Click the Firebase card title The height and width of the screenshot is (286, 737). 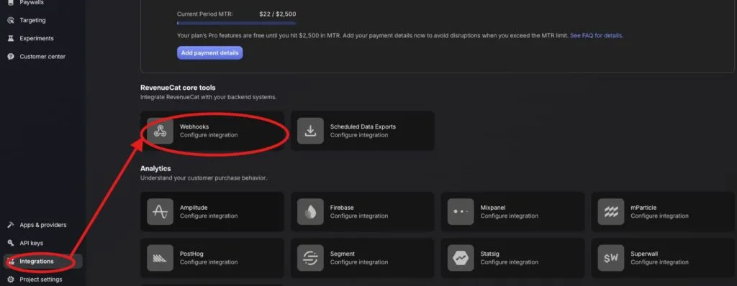[x=342, y=208]
